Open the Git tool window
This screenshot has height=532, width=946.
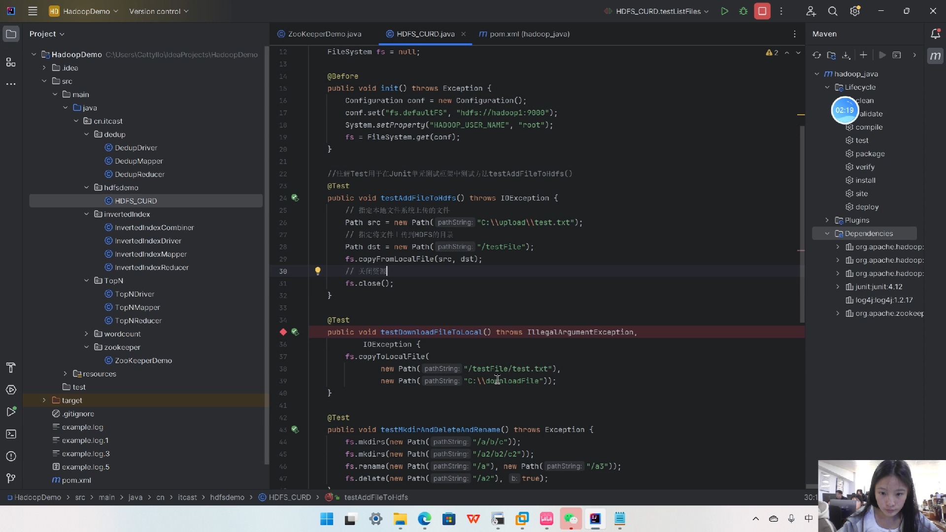[11, 478]
